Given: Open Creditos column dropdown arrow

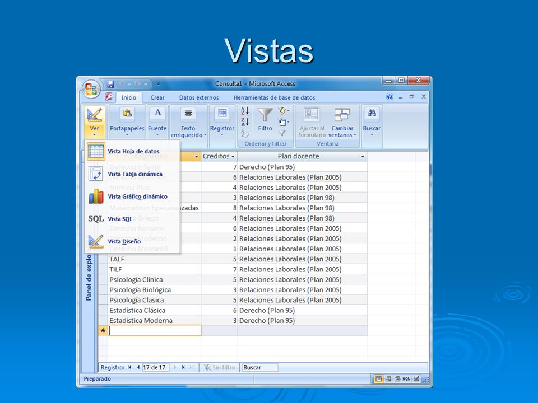Looking at the screenshot, I should [233, 157].
